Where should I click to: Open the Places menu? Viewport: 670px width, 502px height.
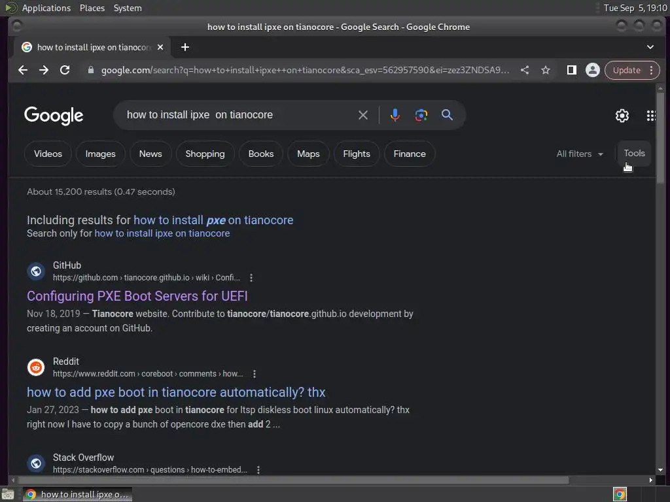click(92, 8)
